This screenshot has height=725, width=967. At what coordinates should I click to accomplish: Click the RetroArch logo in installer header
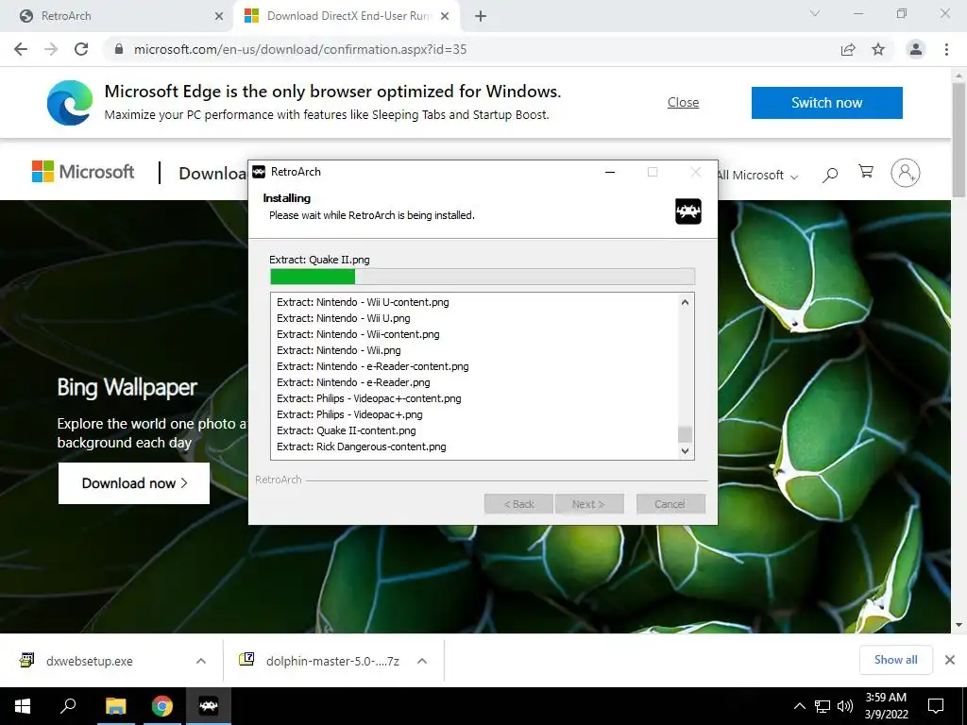pyautogui.click(x=688, y=211)
